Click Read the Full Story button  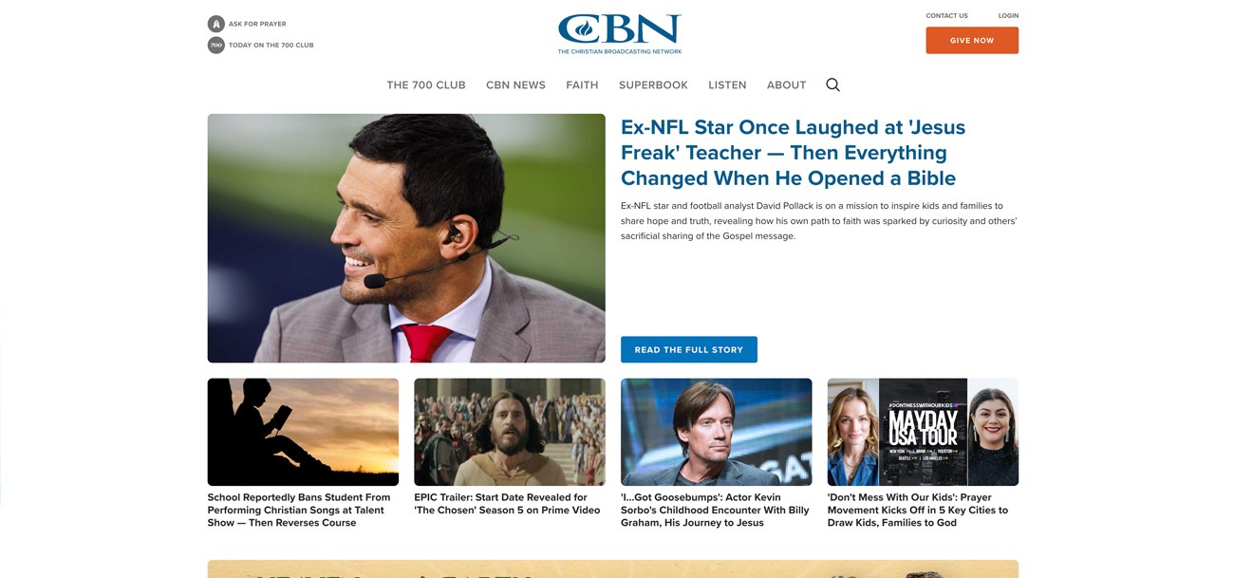pyautogui.click(x=689, y=349)
